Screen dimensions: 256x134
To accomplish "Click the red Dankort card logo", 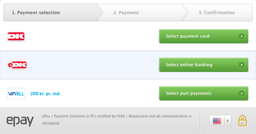I will tap(16, 36).
